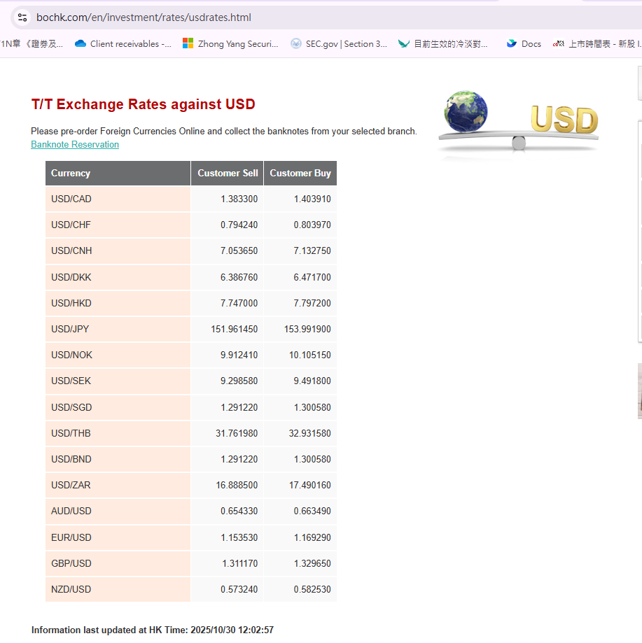642x643 pixels.
Task: Click the address bar URL field
Action: coord(280,17)
